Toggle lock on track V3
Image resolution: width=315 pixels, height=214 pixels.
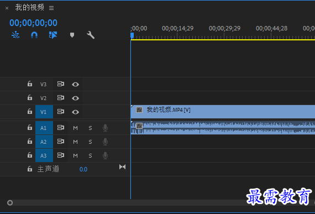tap(30, 83)
